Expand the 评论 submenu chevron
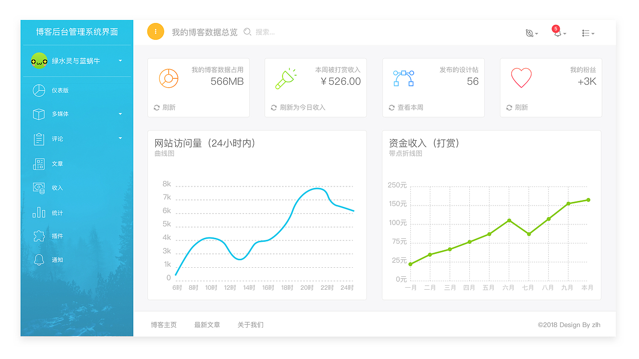This screenshot has width=639, height=359. click(120, 139)
